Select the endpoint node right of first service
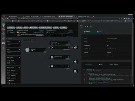Image resolution: width=135 pixels, height=101 pixels. click(x=75, y=61)
